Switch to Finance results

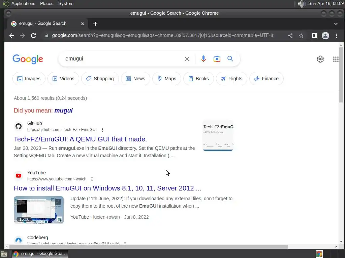(x=266, y=79)
